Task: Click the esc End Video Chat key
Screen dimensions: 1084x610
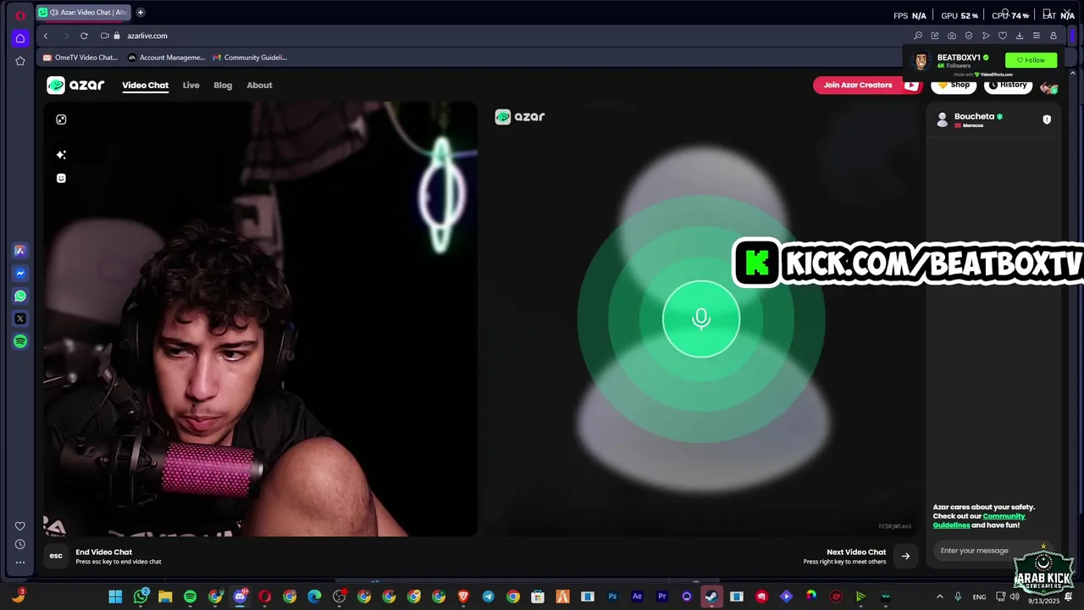Action: point(56,557)
